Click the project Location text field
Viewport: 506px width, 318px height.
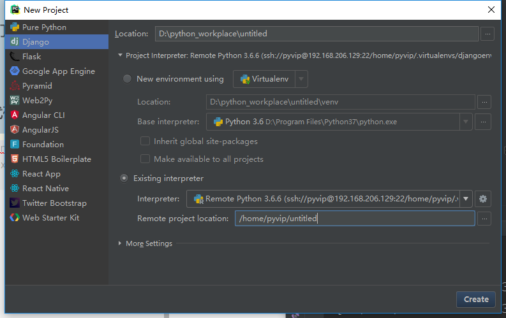click(316, 34)
